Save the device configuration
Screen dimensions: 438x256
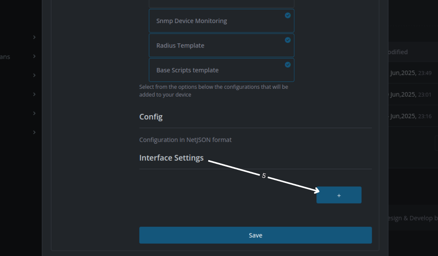click(x=255, y=235)
